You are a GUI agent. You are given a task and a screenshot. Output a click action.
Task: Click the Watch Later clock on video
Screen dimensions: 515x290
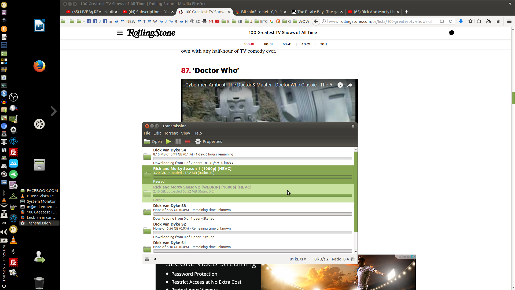click(x=340, y=85)
